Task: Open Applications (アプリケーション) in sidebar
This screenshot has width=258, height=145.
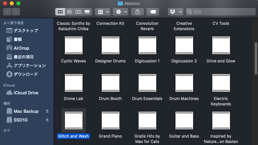Action: click(27, 65)
